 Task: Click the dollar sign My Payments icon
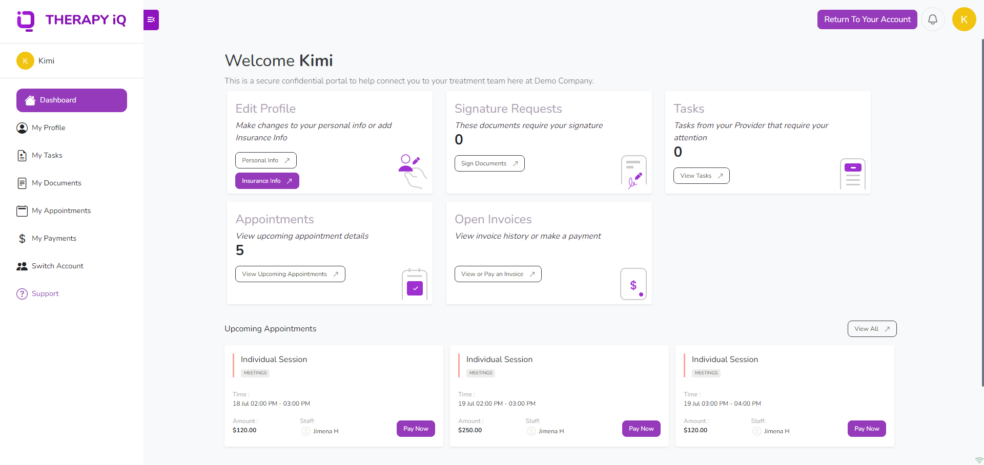(22, 238)
